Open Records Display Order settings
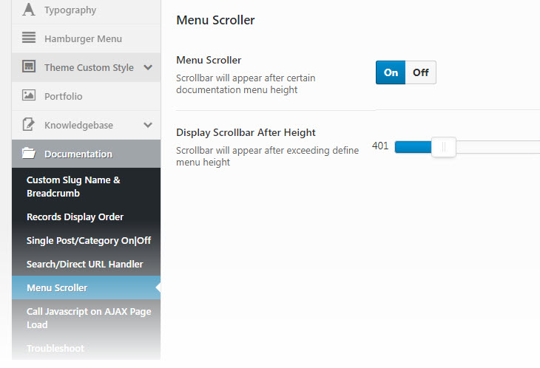The image size is (540, 368). [75, 217]
